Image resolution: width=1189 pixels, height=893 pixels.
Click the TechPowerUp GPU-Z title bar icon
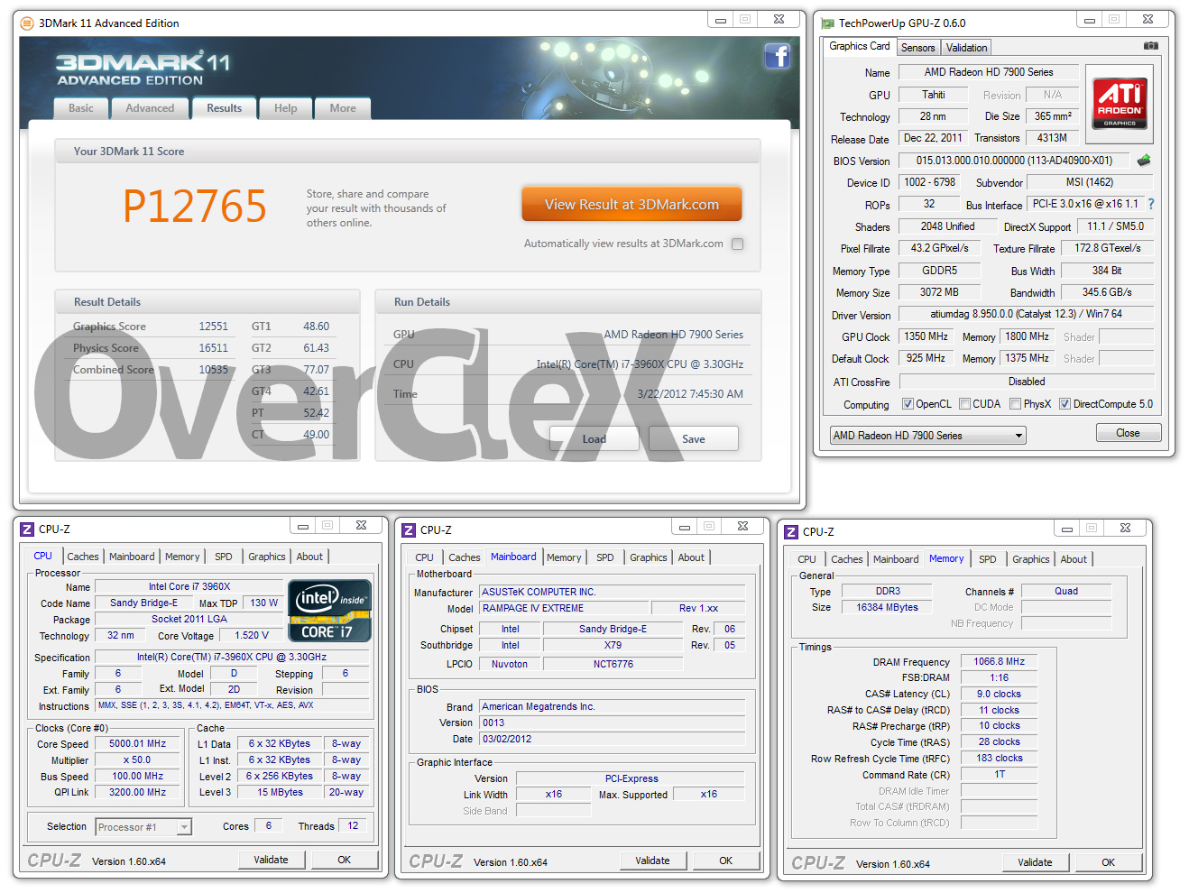tap(827, 23)
